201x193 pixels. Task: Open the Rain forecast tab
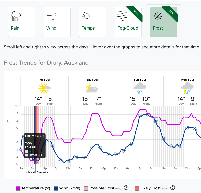[x=22, y=22]
